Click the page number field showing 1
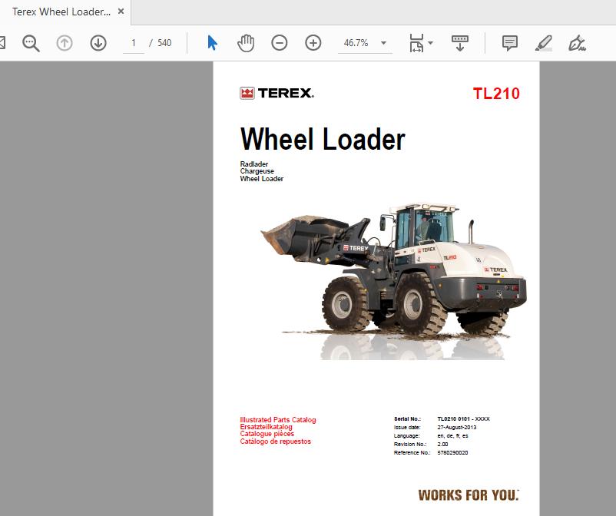 (x=134, y=43)
